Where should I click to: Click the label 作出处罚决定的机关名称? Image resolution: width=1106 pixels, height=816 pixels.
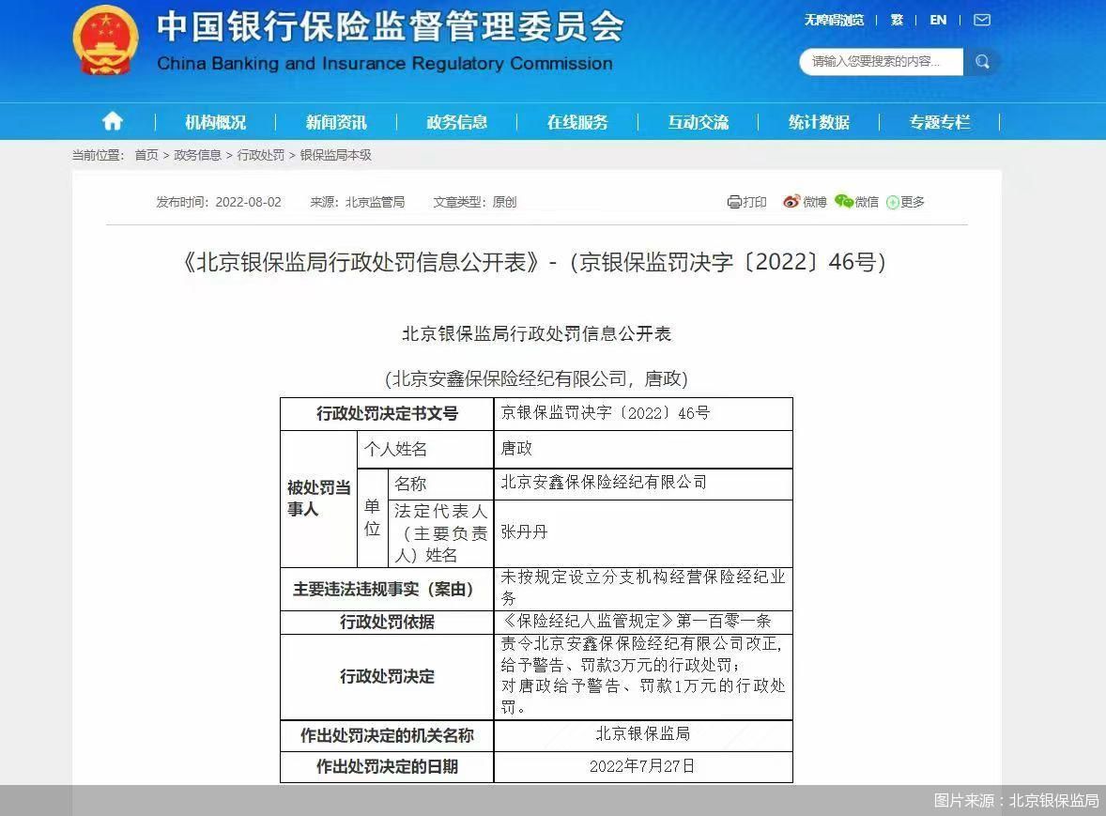click(x=387, y=735)
